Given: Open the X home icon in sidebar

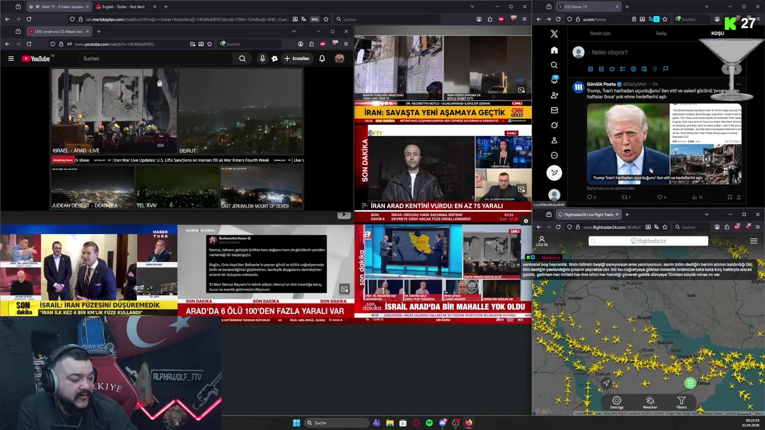Looking at the screenshot, I should click(554, 50).
